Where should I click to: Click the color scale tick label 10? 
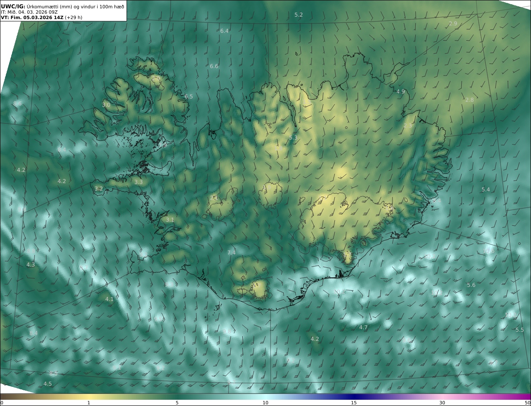pos(265,403)
